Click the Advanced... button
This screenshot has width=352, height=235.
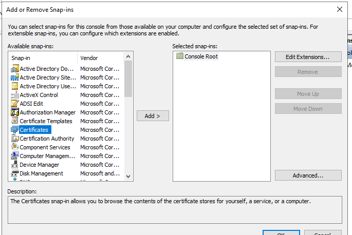click(x=308, y=175)
